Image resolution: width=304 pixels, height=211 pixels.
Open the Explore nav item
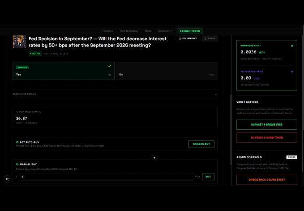[108, 31]
